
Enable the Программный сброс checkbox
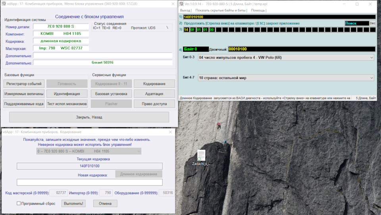pos(19,204)
